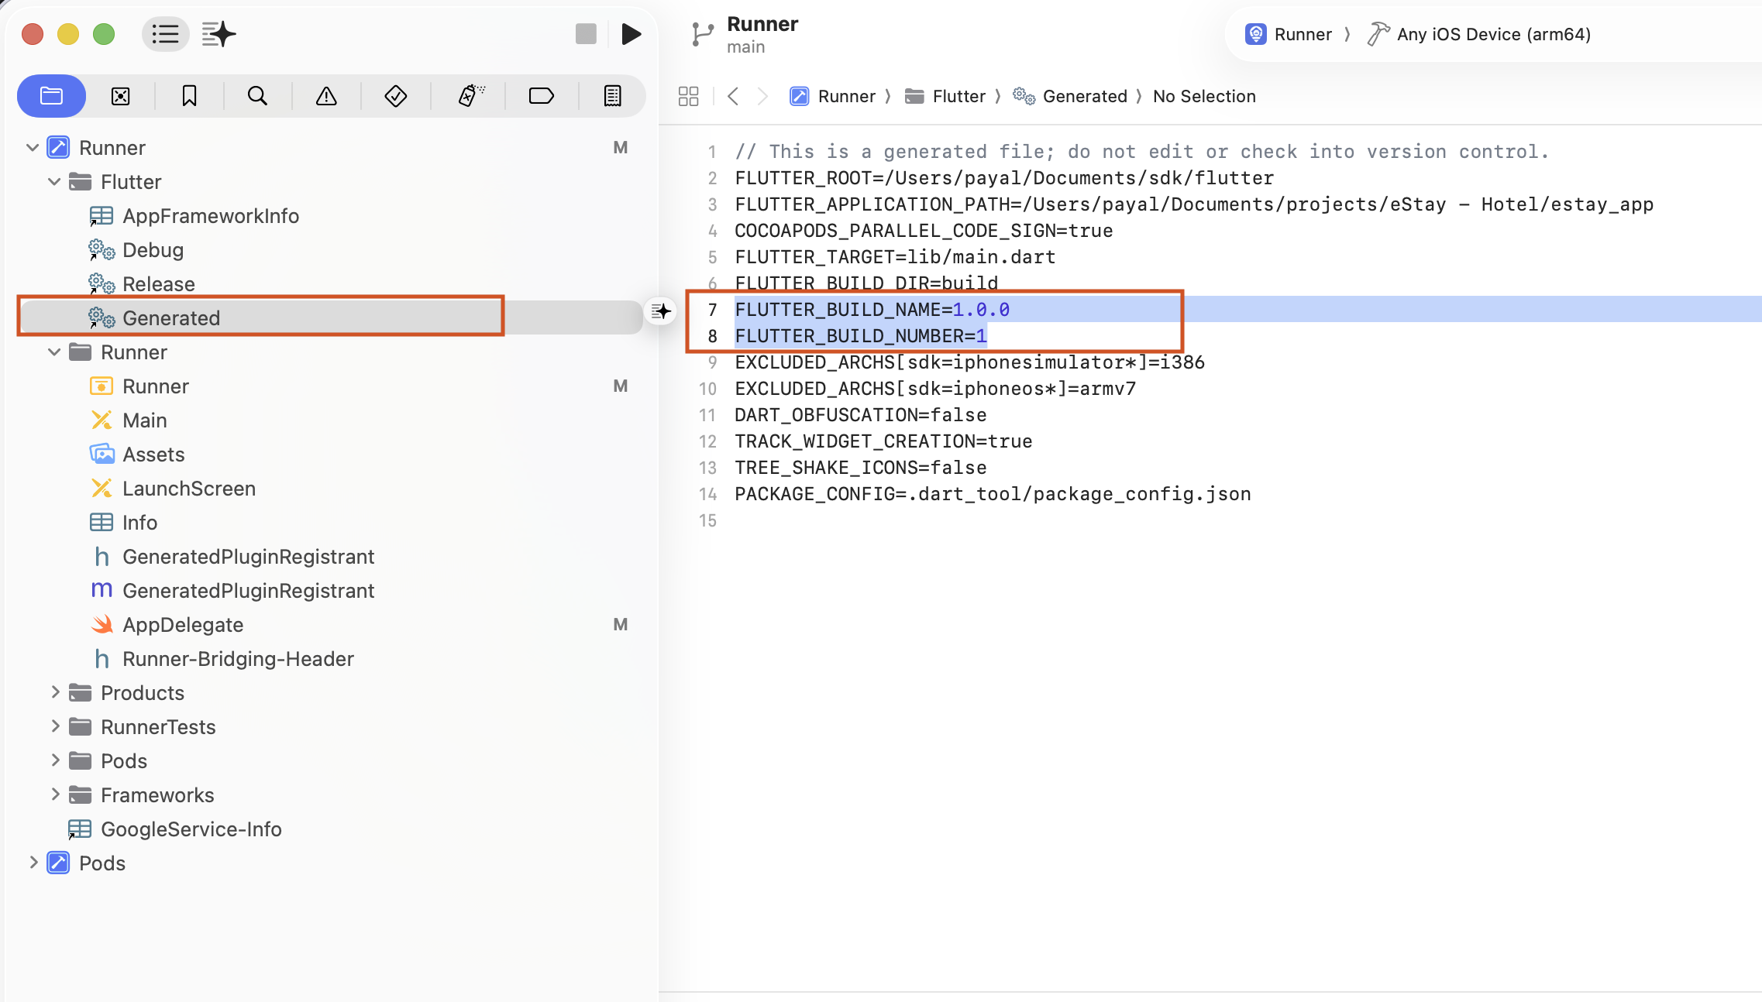This screenshot has width=1762, height=1002.
Task: Click line number 15 in gutter
Action: point(707,520)
